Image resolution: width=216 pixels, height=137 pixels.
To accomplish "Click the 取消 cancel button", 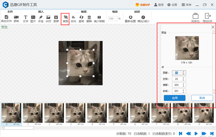I will click(202, 98).
